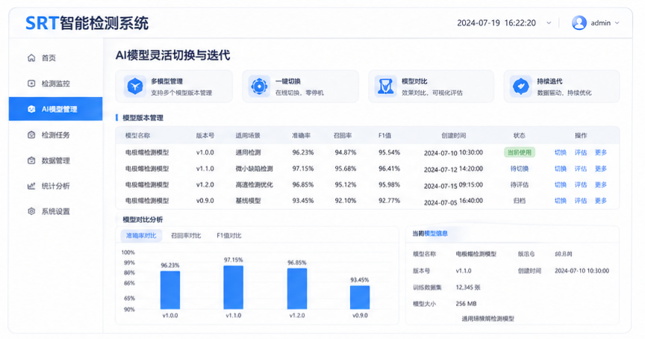Click the 待切换 status for v1.1.0
This screenshot has height=339, width=645.
coord(520,169)
